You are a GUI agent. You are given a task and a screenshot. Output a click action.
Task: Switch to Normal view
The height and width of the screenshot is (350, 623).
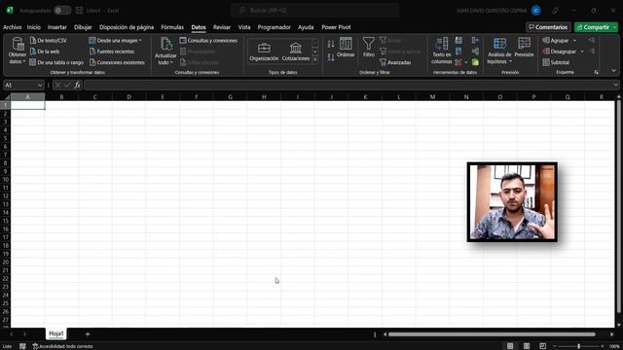pos(510,346)
